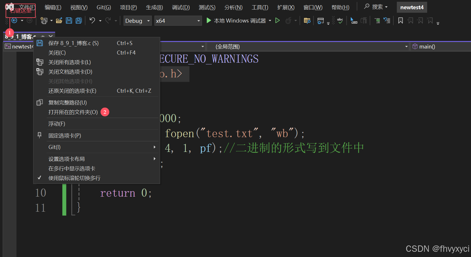Viewport: 471px width, 257px height.
Task: Open the back-navigation history dropdown arrow
Action: click(x=22, y=21)
